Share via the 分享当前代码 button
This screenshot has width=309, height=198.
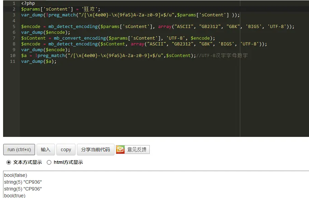click(x=95, y=150)
